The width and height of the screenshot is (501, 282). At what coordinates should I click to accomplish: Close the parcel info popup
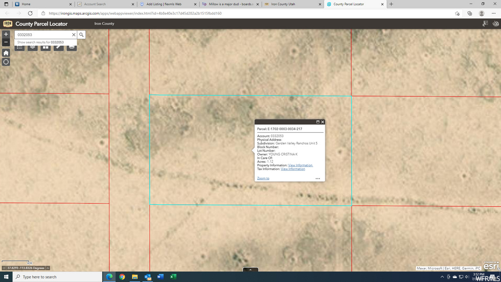tap(322, 122)
